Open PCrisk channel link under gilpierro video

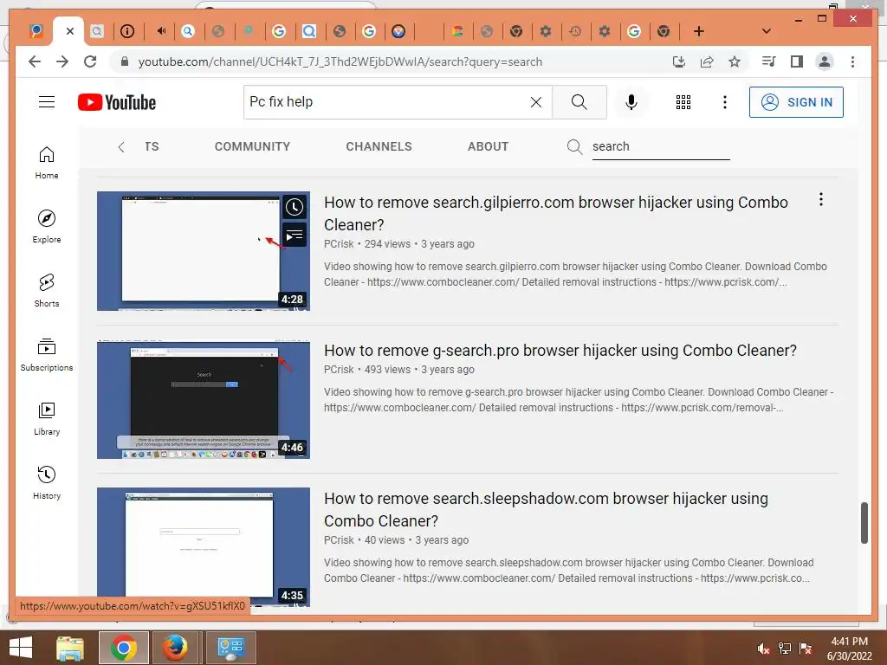pyautogui.click(x=339, y=243)
